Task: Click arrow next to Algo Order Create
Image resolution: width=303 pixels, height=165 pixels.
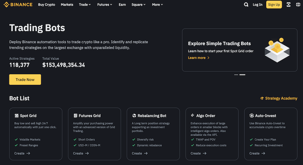Action: pos(205,153)
